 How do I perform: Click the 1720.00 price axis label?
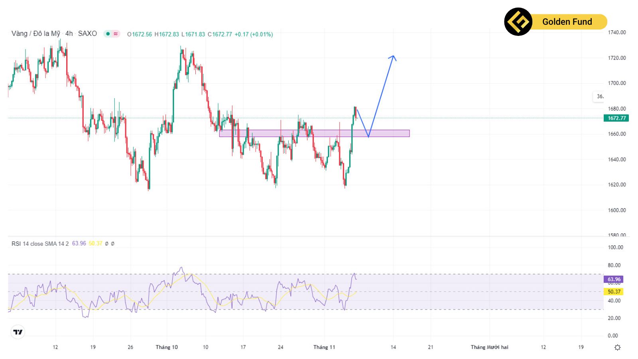click(617, 58)
